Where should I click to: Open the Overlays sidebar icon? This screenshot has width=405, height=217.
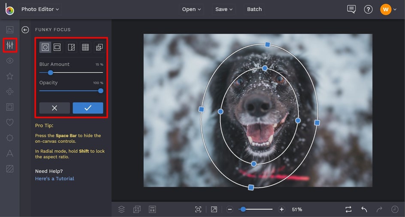pos(10,138)
